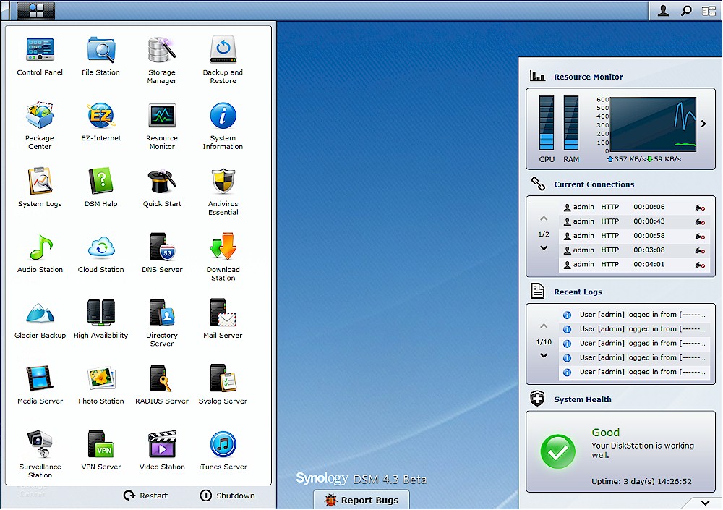Open Antivirus Essential
The image size is (723, 510).
click(x=223, y=192)
